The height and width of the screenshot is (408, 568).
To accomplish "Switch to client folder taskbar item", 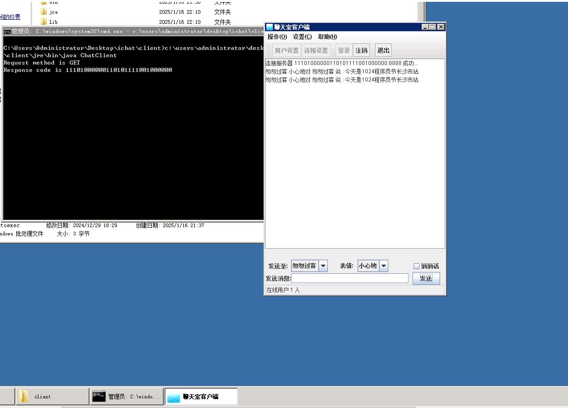I will 53,397.
